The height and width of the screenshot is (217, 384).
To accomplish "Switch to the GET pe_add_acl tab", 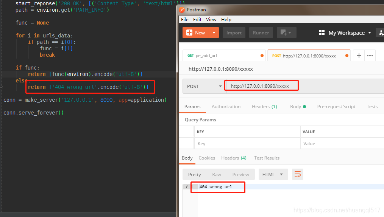I will [224, 56].
